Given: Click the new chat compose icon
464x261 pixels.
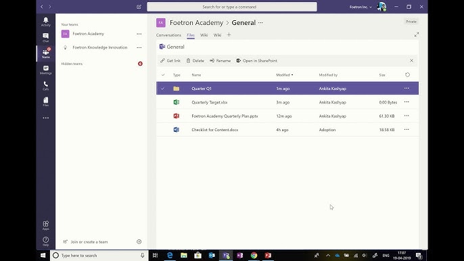Looking at the screenshot, I should click(139, 7).
